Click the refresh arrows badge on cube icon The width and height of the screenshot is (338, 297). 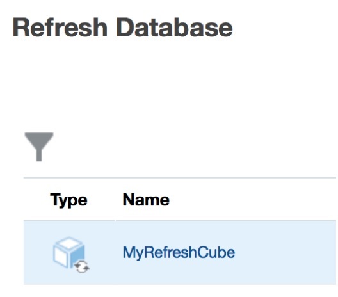[x=82, y=268]
